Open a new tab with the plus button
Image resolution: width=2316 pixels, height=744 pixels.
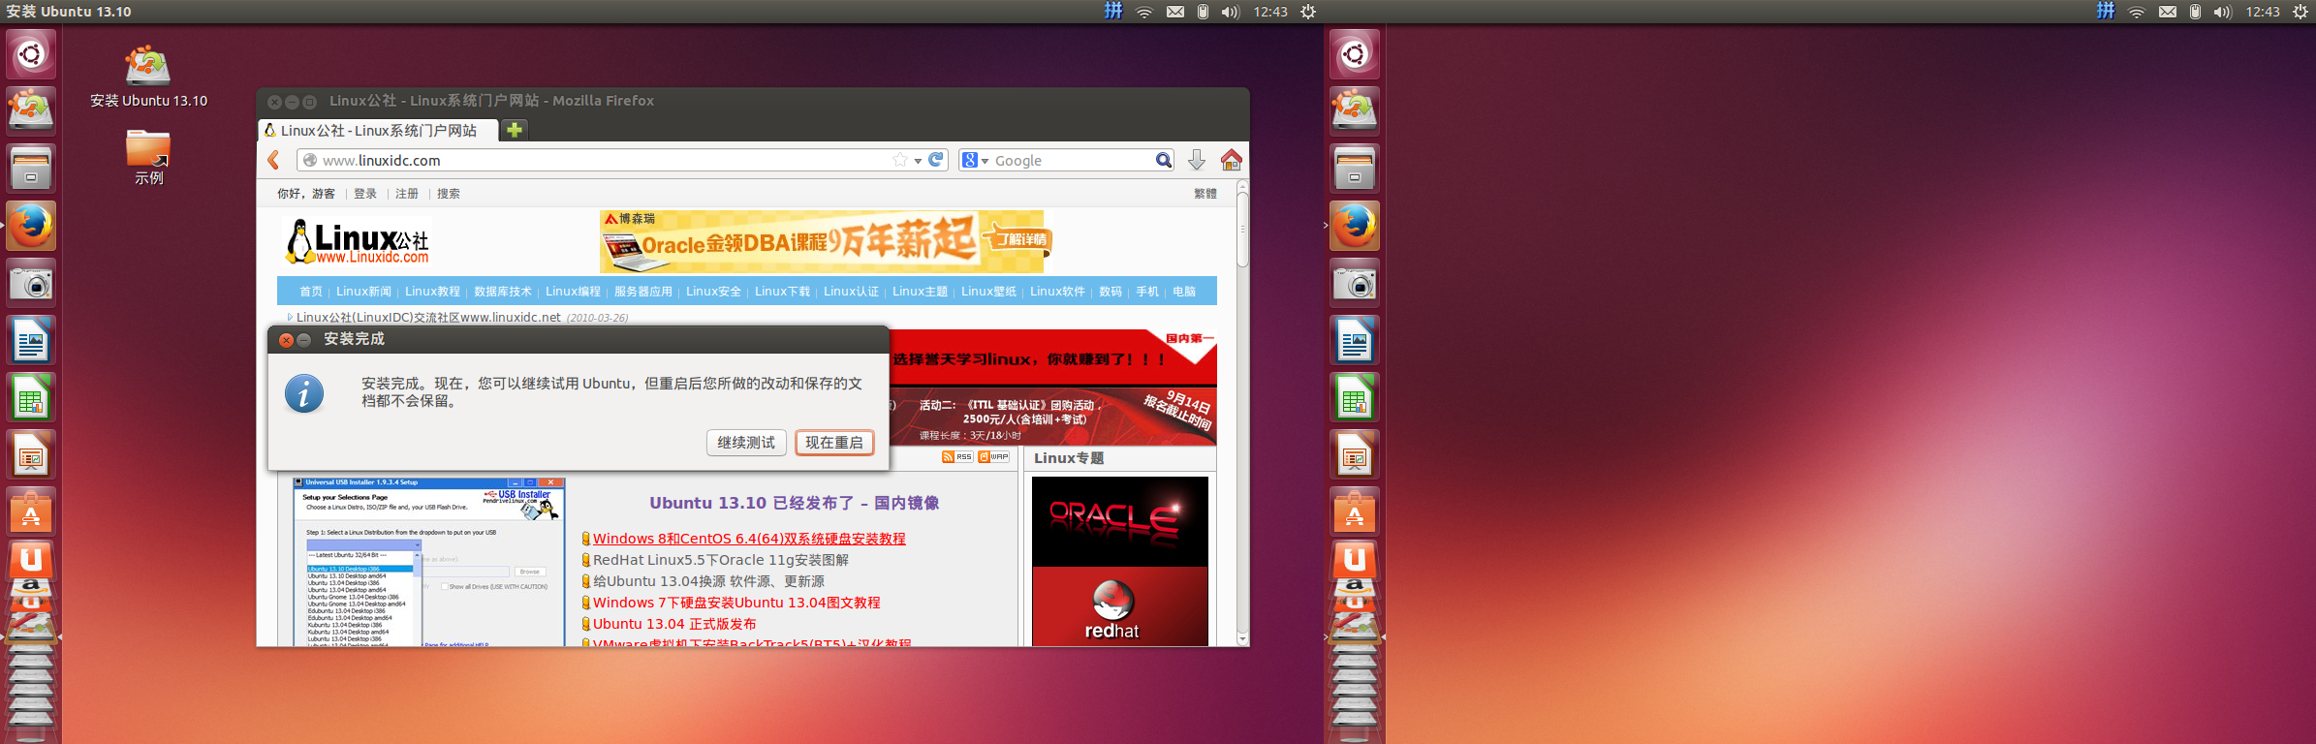(x=515, y=129)
